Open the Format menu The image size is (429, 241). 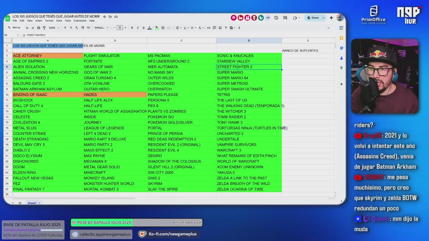(49, 21)
